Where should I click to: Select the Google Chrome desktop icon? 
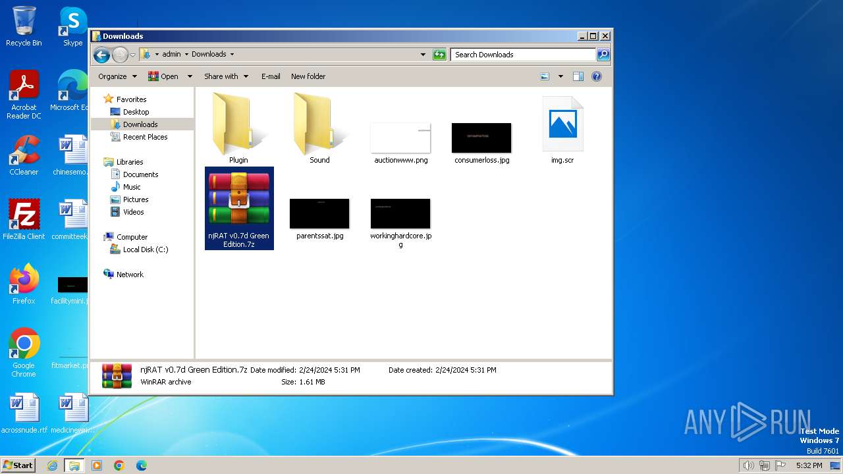tap(24, 352)
